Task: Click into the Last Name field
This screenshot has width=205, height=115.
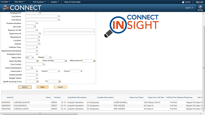Action: point(42,16)
